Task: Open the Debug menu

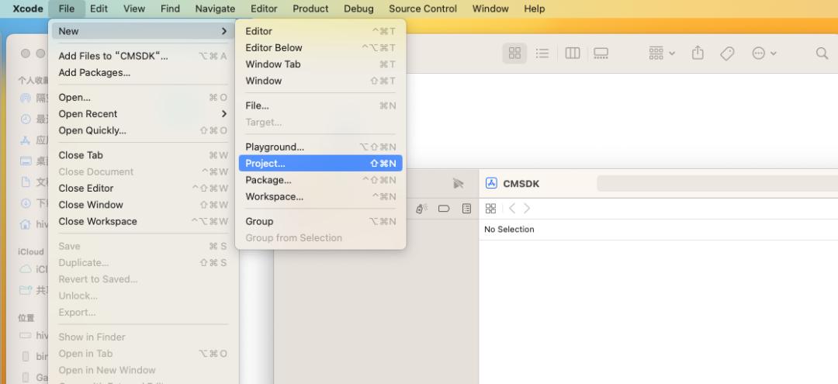Action: click(x=358, y=9)
